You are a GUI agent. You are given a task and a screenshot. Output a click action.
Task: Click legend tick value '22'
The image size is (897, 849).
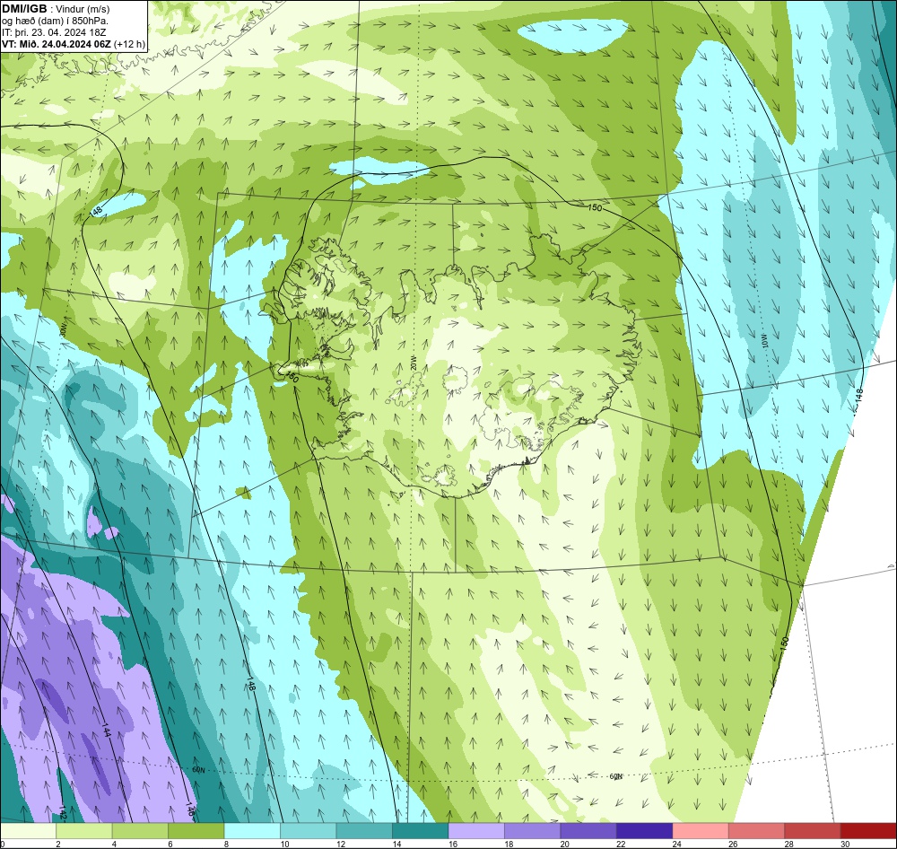(x=621, y=844)
